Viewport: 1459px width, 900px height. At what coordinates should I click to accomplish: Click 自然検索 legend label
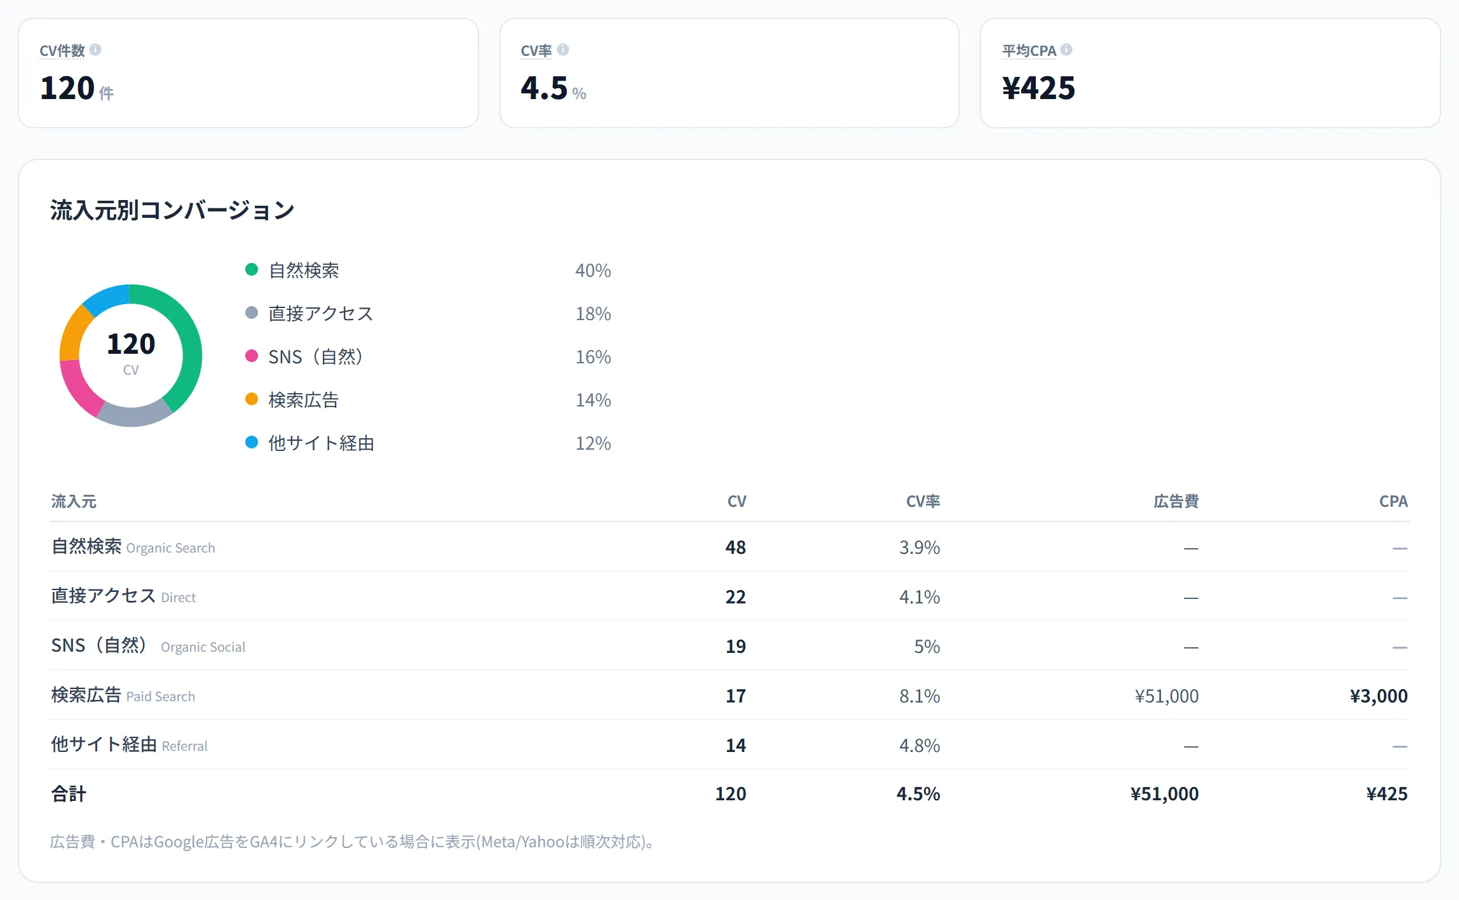coord(304,271)
